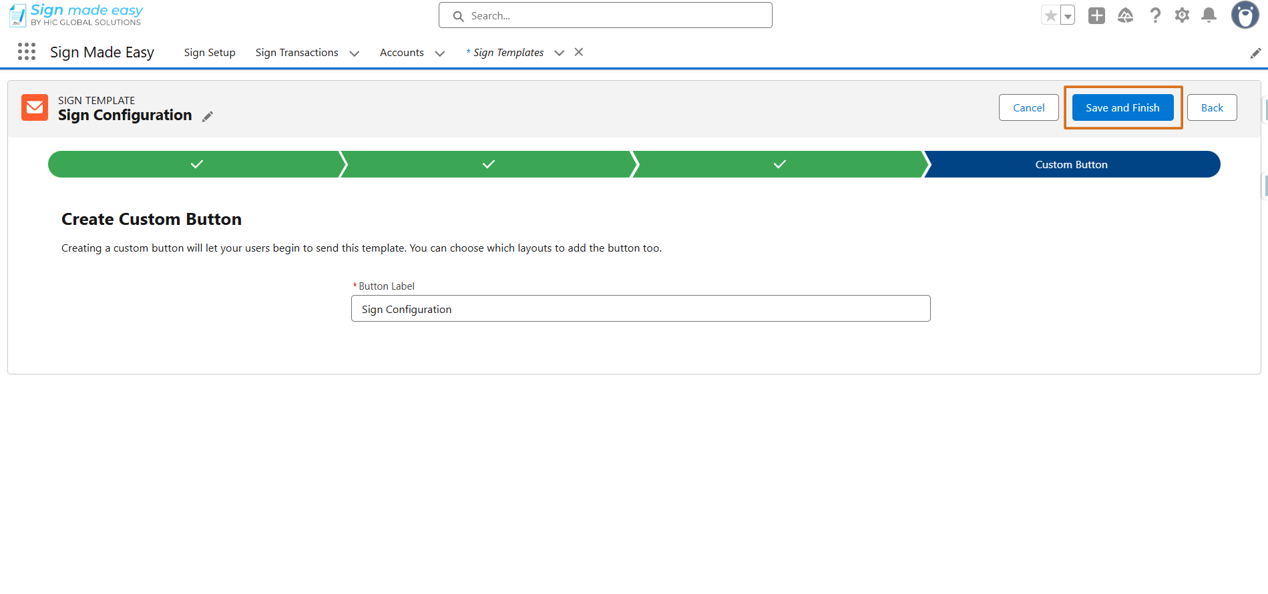Screen dimensions: 1268x594
Task: Open the help question mark icon
Action: pos(1155,15)
